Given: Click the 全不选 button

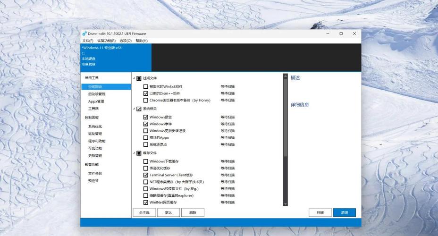Looking at the screenshot, I should tap(144, 213).
